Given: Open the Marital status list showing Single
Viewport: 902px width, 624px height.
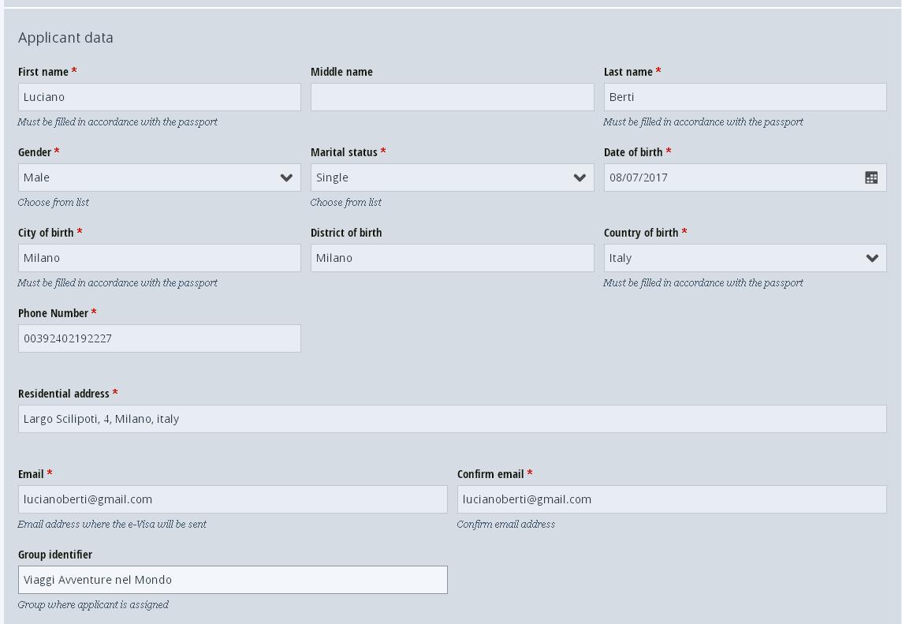Looking at the screenshot, I should pyautogui.click(x=452, y=177).
